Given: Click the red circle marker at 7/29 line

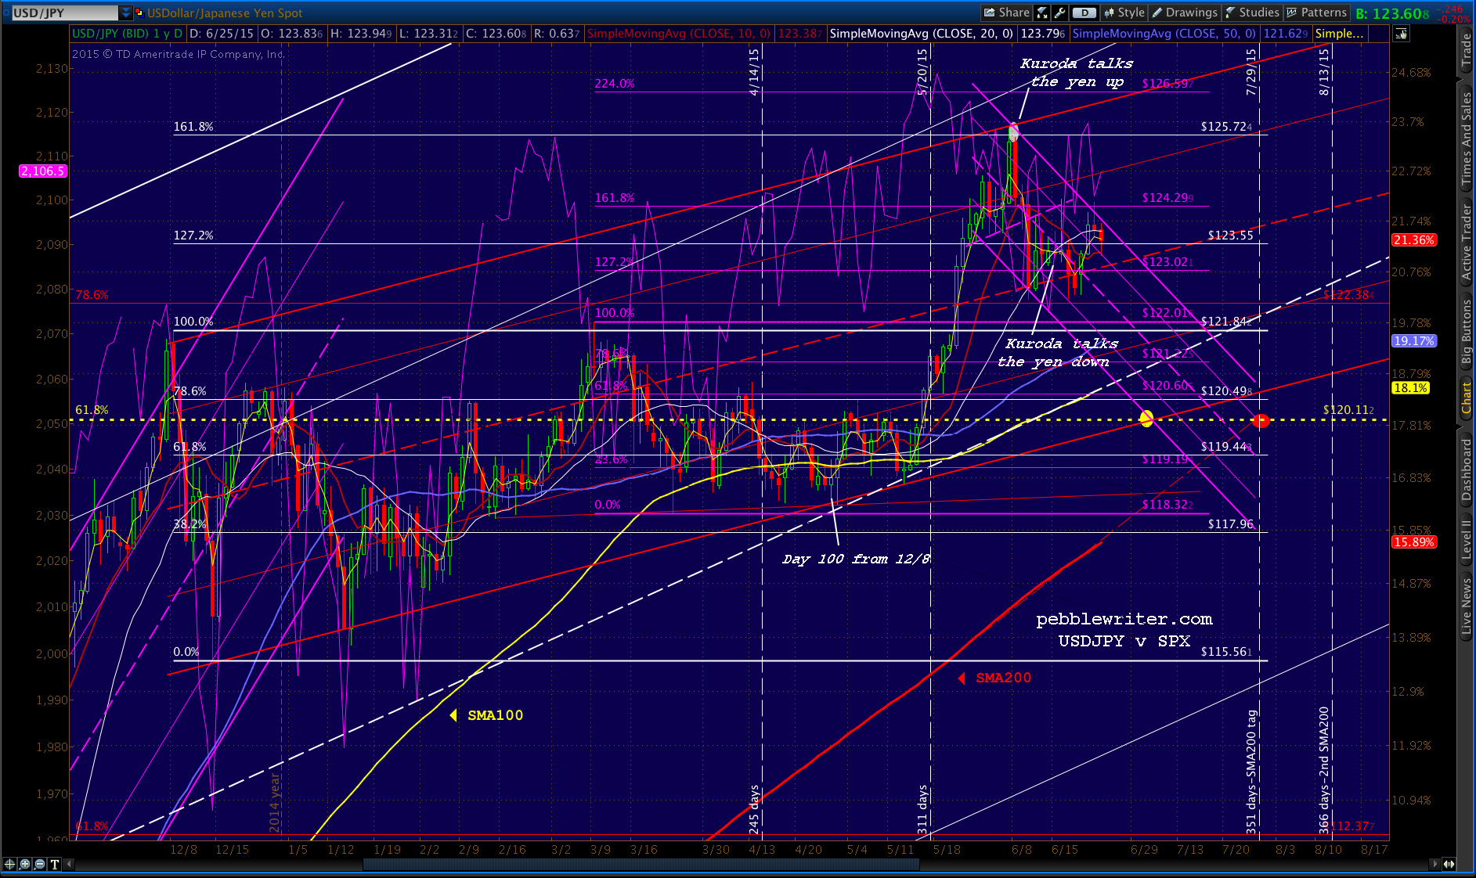Looking at the screenshot, I should (x=1260, y=420).
